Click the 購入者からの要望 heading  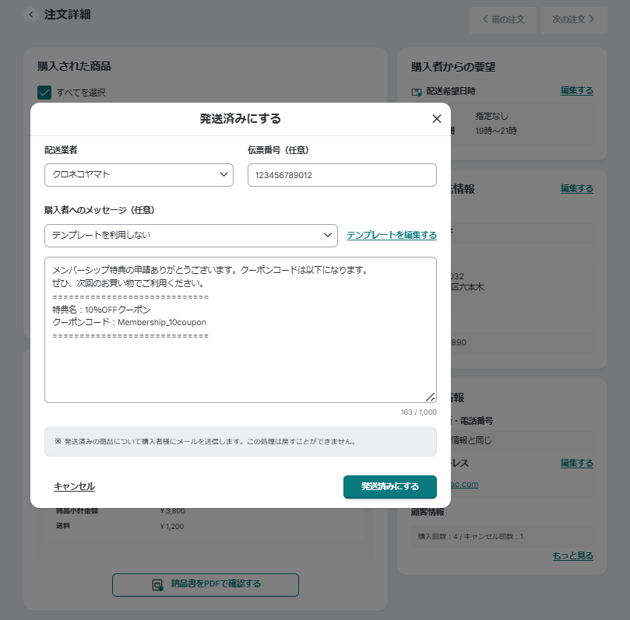point(452,67)
